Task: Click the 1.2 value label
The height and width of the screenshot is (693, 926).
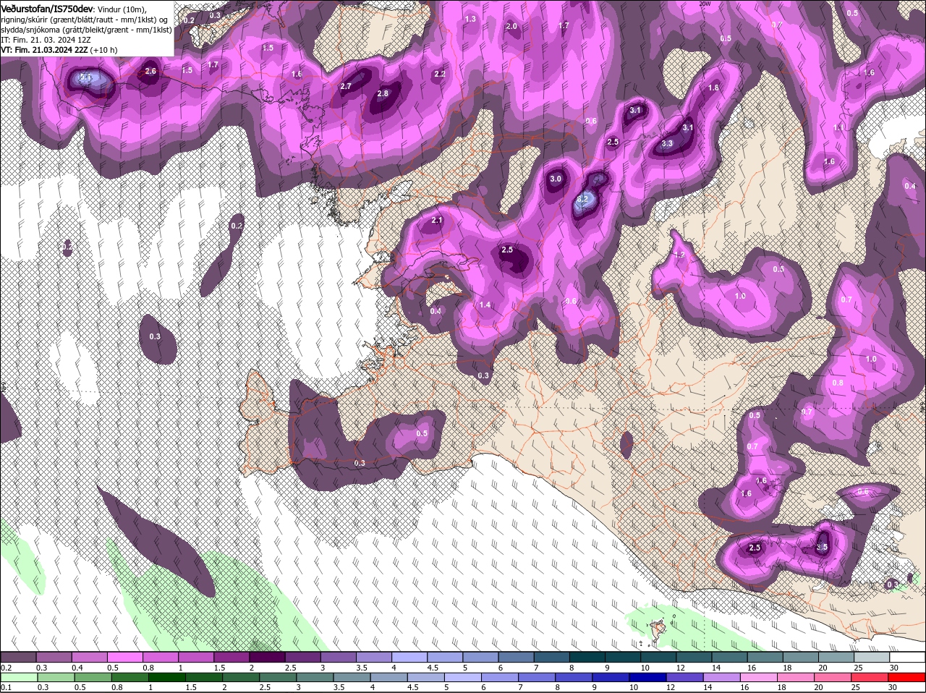Action: coord(679,255)
